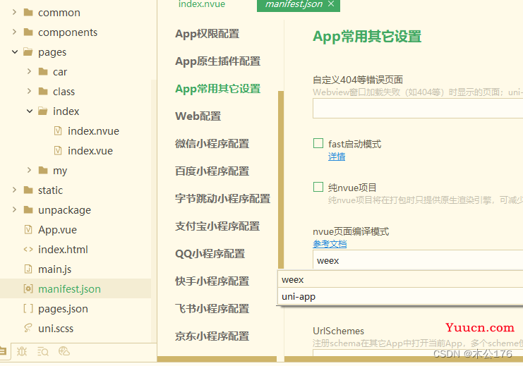
Task: Open 百度小程序配置 section
Action: [x=212, y=171]
